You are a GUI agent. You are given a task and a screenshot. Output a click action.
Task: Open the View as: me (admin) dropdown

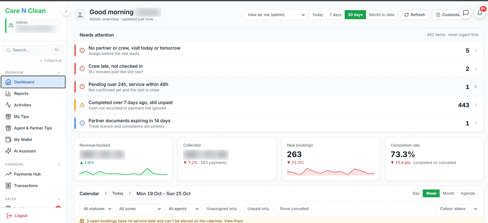pyautogui.click(x=275, y=15)
